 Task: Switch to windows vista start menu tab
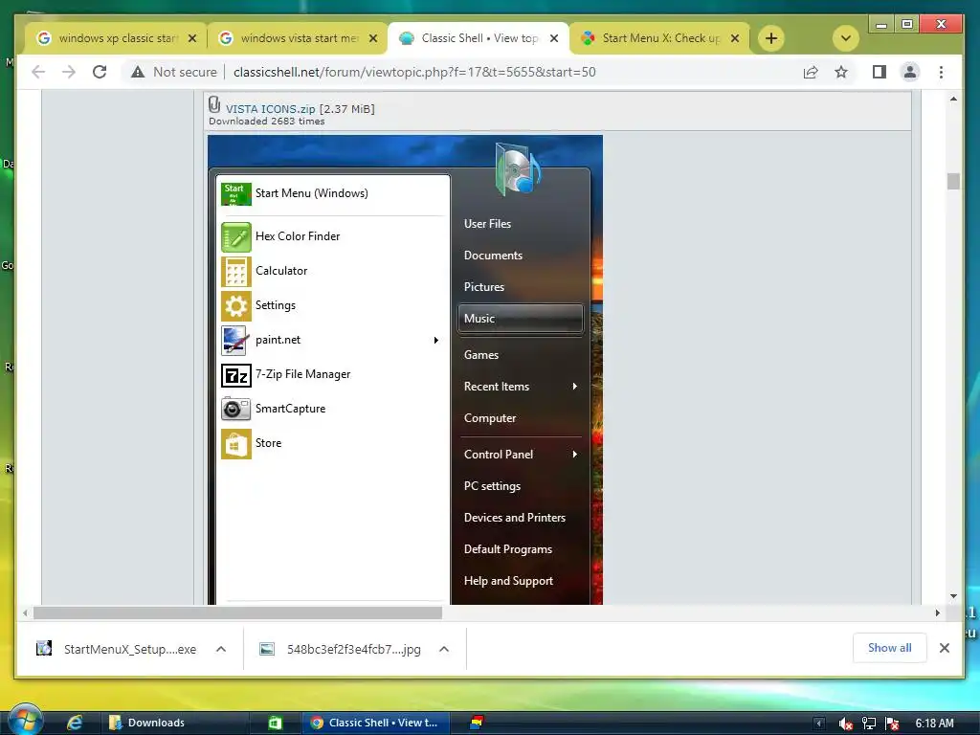[x=299, y=38]
